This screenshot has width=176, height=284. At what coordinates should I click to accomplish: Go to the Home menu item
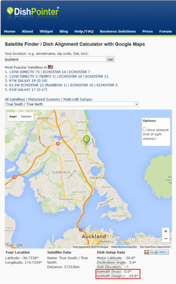tap(9, 31)
